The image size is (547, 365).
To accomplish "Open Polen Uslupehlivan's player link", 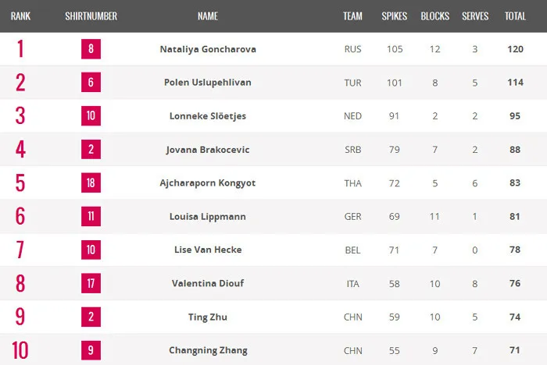I will click(x=208, y=83).
